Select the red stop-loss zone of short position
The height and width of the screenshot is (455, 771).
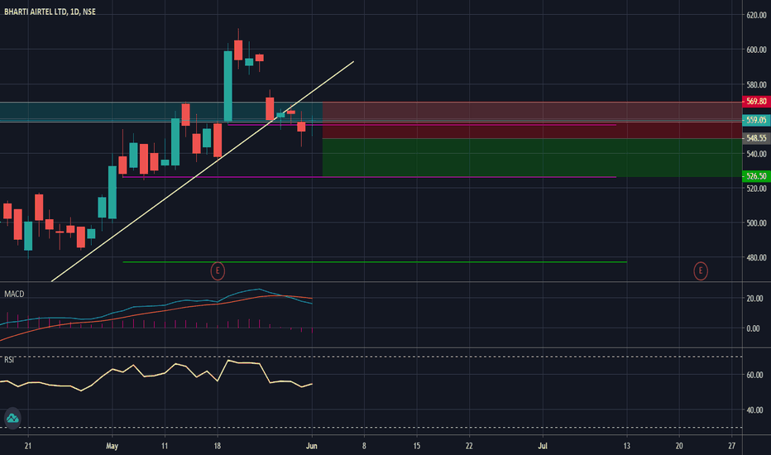pyautogui.click(x=532, y=120)
